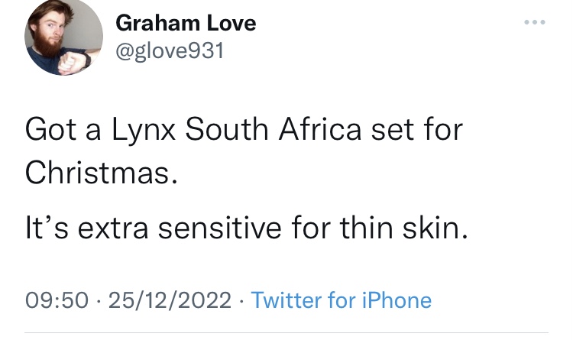Click the 25/12/2022 date
This screenshot has width=573, height=340.
(170, 300)
